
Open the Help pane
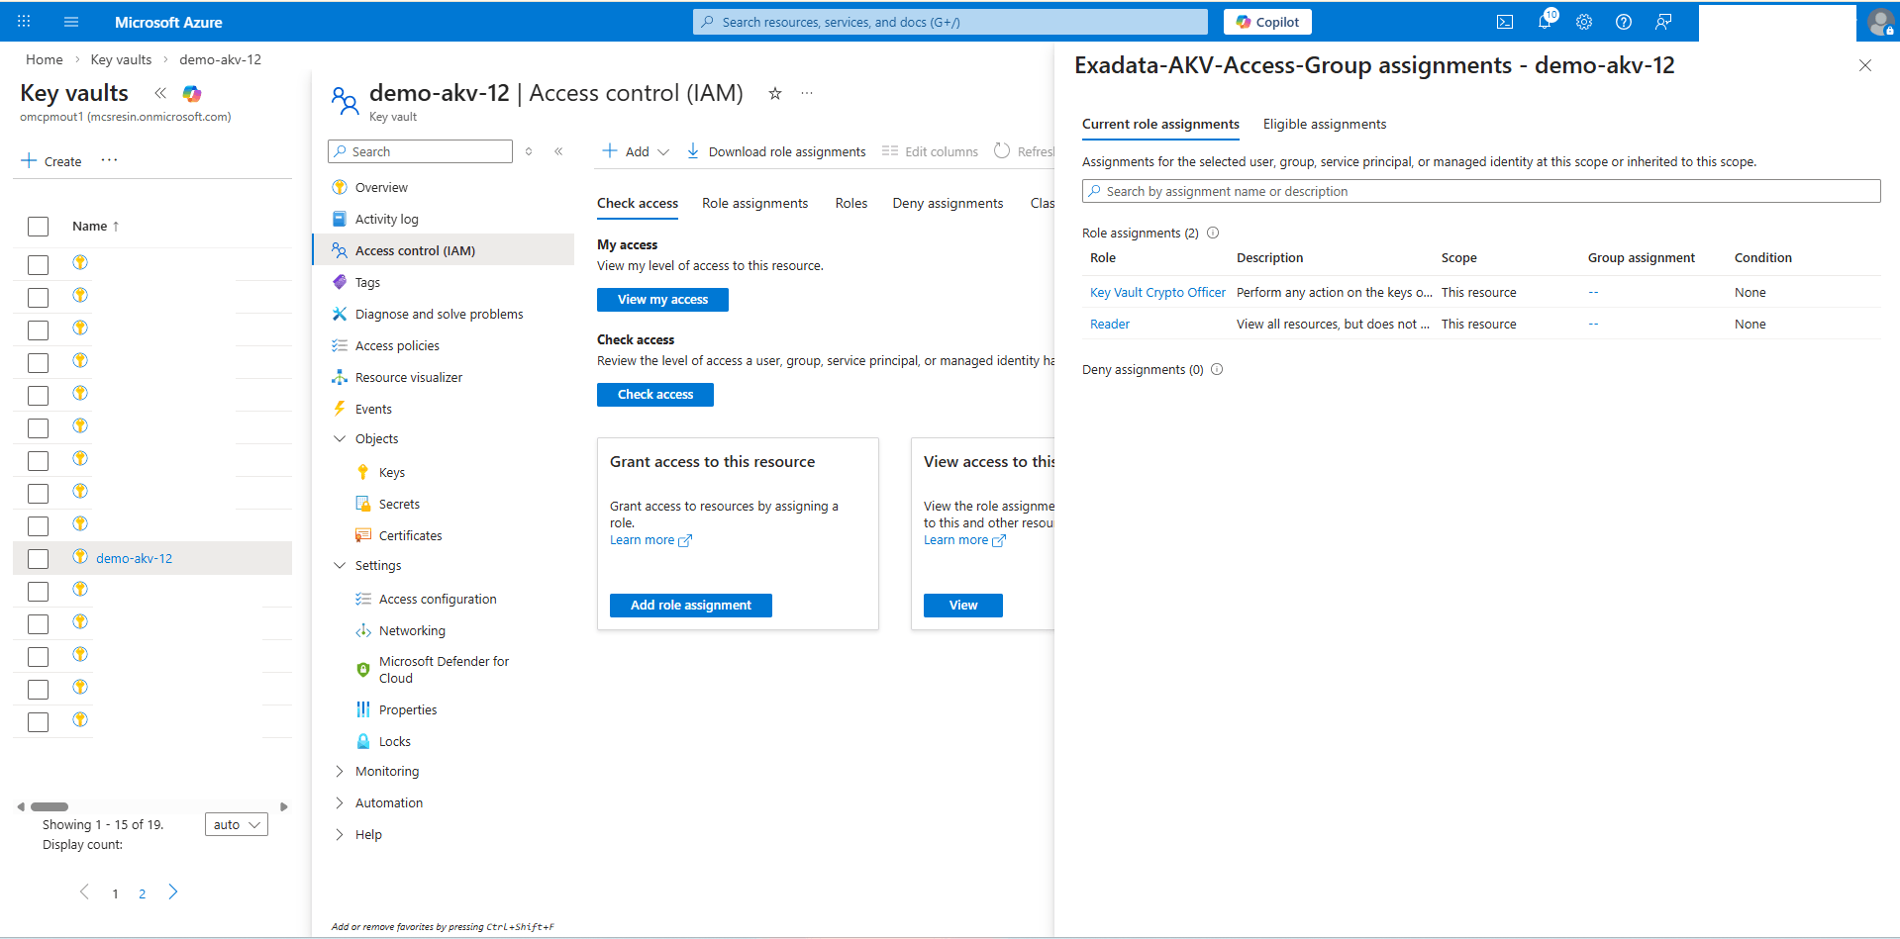[x=1623, y=21]
